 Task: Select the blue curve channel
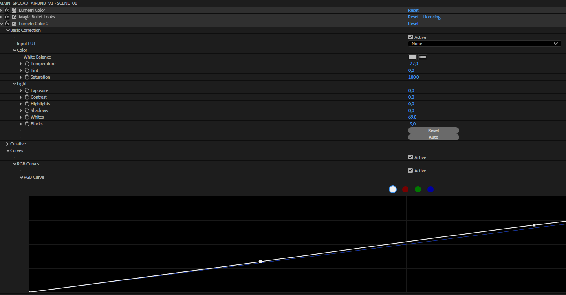click(x=430, y=189)
